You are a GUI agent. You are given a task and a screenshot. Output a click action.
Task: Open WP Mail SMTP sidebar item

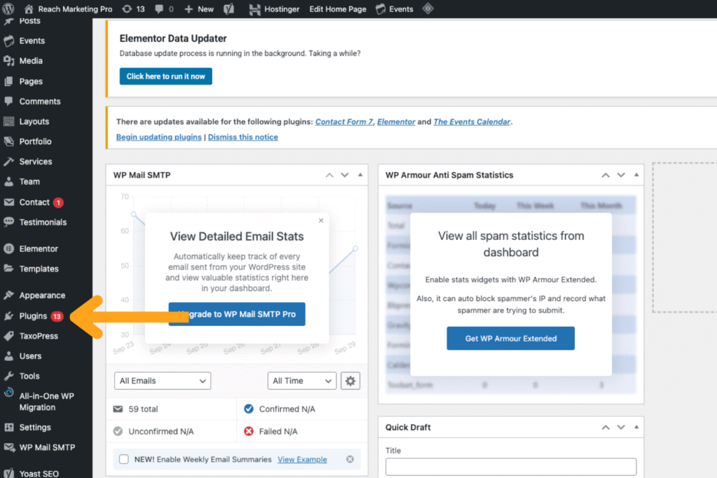pyautogui.click(x=47, y=447)
